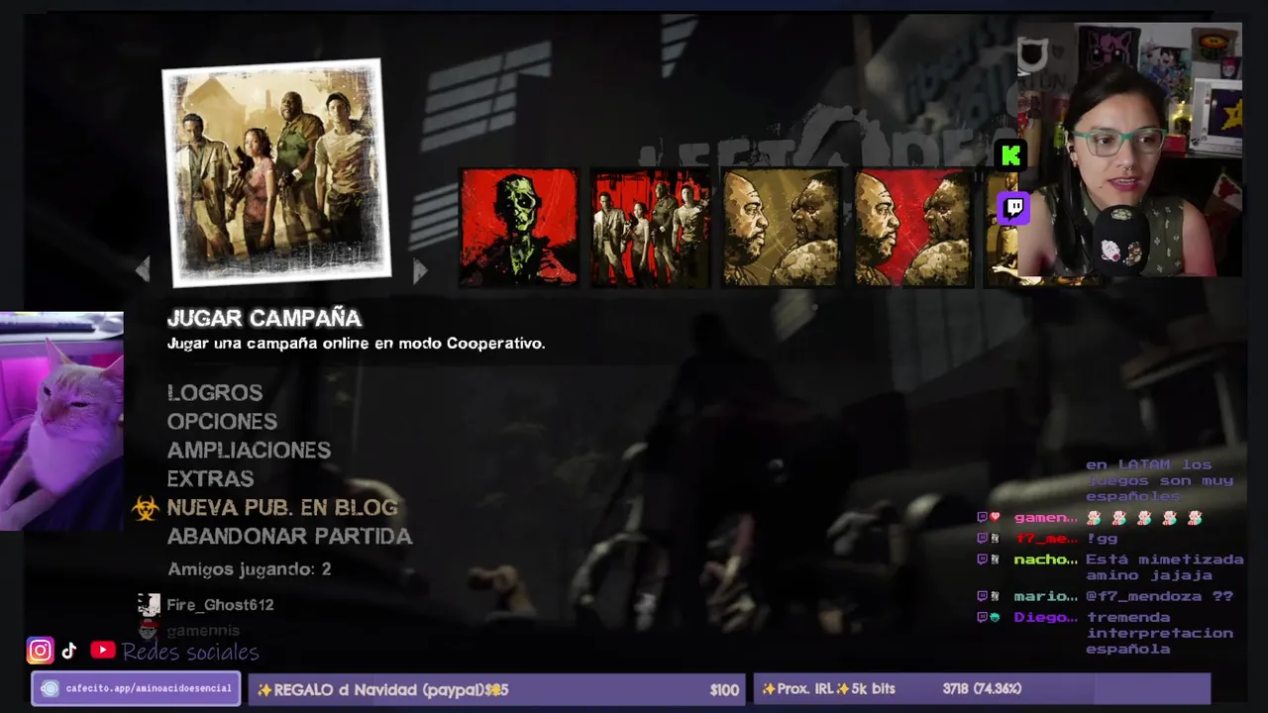Select the tan face-to-face versus mode tile
The width and height of the screenshot is (1268, 713).
782,227
